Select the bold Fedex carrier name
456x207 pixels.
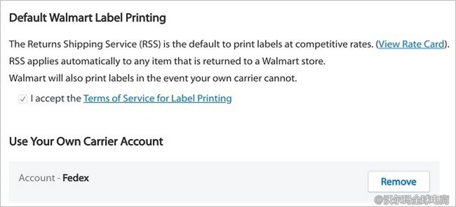coord(76,178)
